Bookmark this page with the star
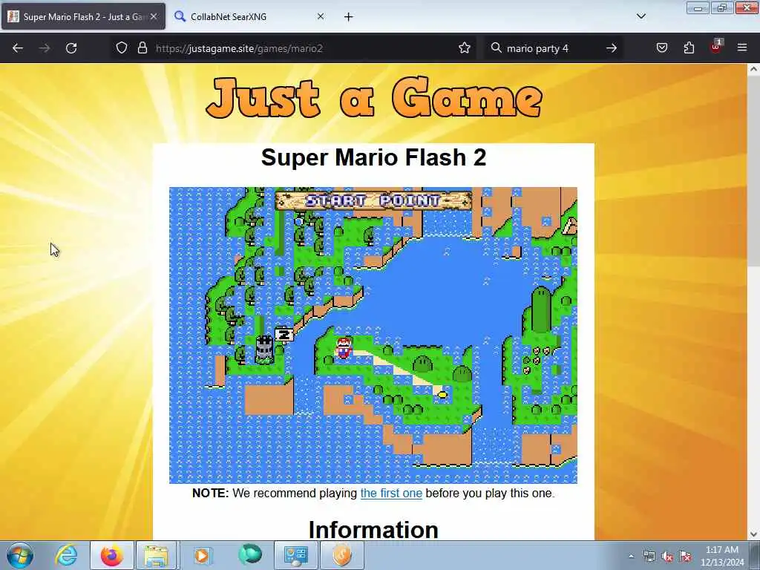The image size is (760, 570). click(x=465, y=48)
